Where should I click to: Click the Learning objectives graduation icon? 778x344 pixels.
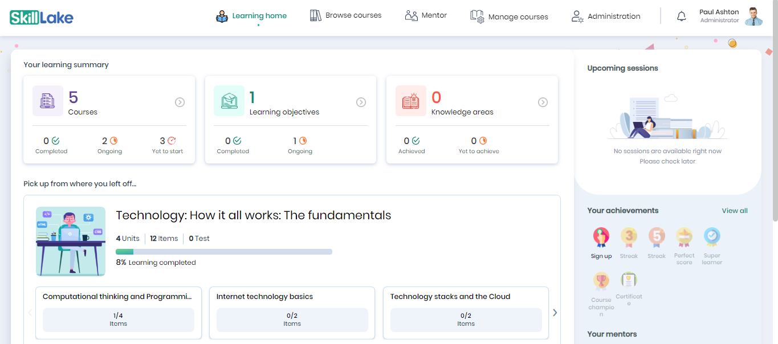click(229, 101)
